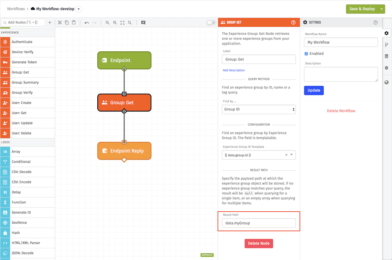Uncheck the Enabled workflow checkbox
Image resolution: width=392 pixels, height=260 pixels.
(306, 54)
